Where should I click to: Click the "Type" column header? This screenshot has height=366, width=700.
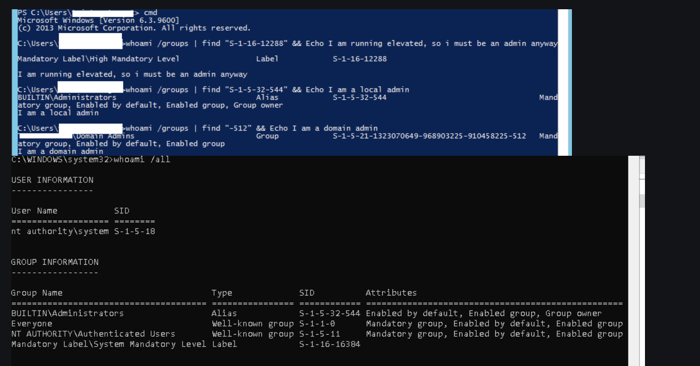click(222, 293)
